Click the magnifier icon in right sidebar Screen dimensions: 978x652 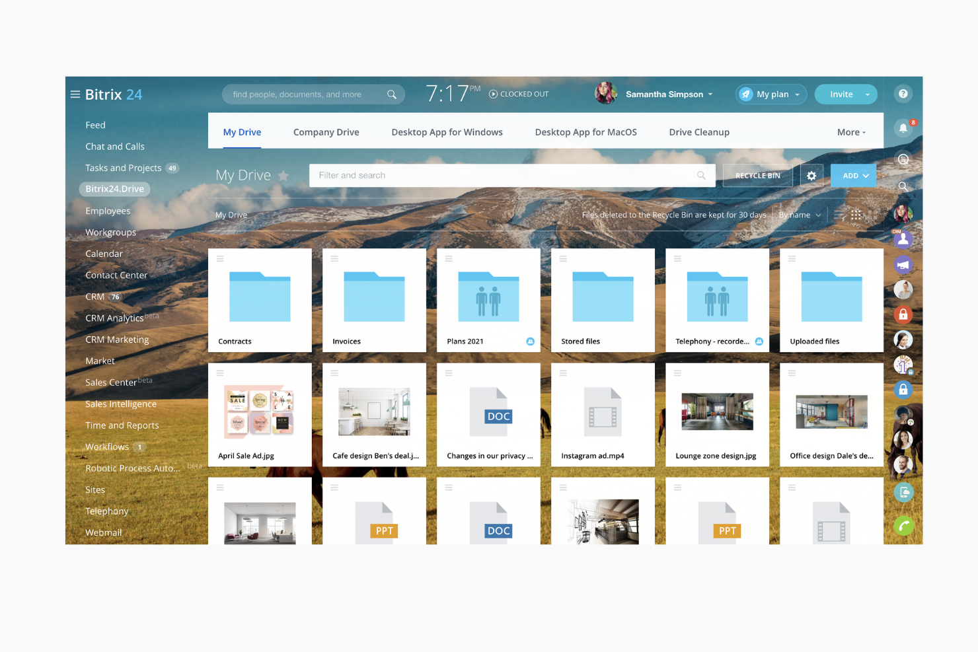coord(903,186)
